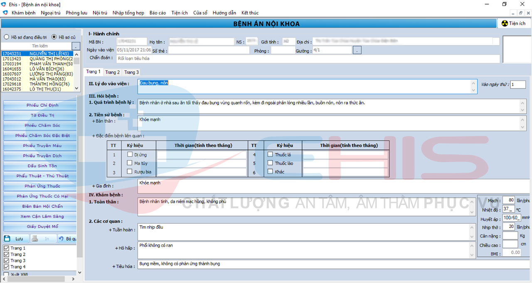Open the Khám bệnh menu
Viewport: 532px width, 283px height.
[x=24, y=13]
